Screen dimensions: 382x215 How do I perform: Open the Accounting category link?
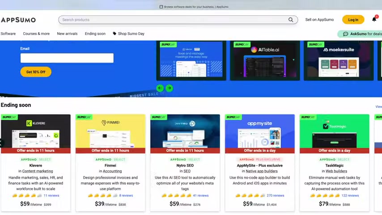coord(112,171)
